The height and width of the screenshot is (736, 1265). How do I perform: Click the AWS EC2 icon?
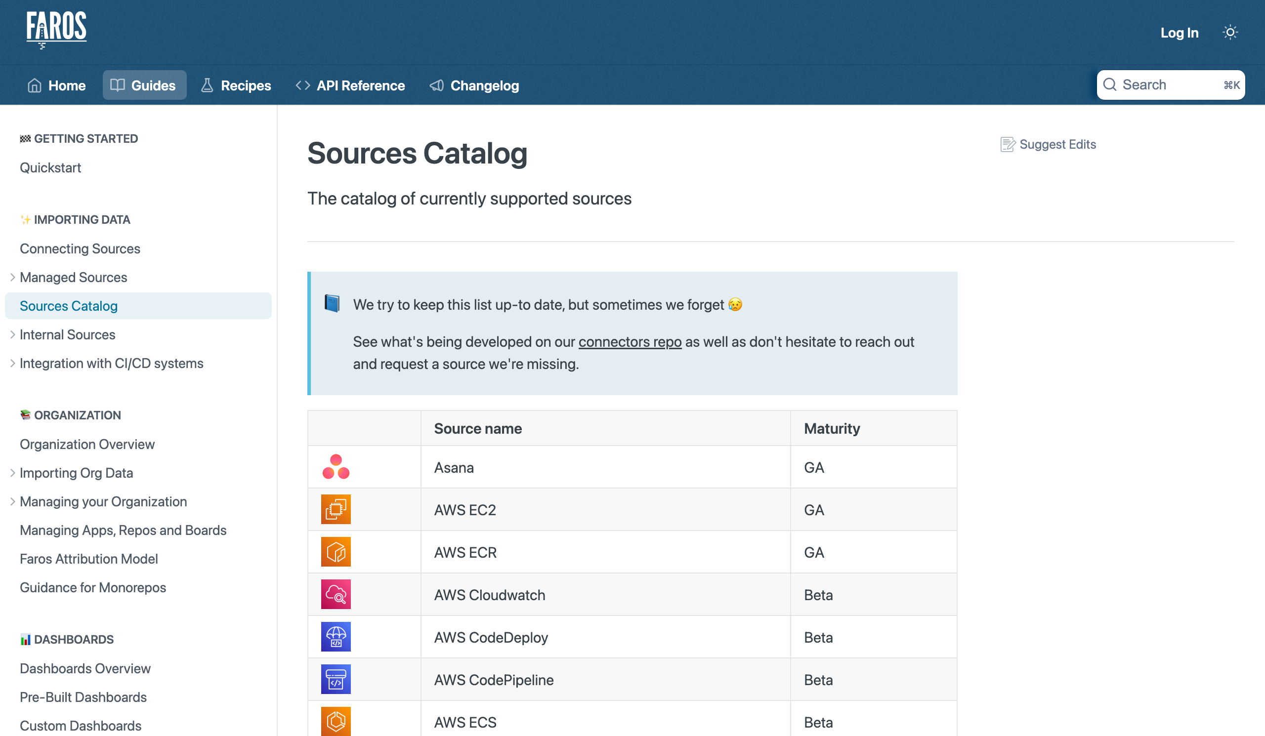[x=336, y=509]
